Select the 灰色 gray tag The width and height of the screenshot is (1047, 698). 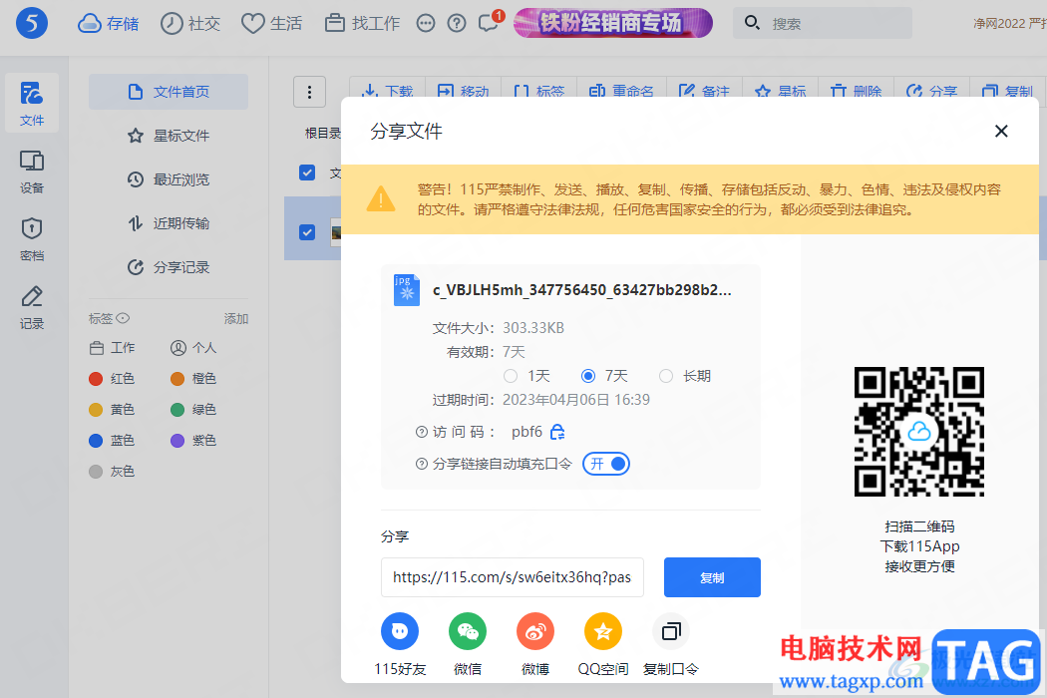[x=112, y=472]
